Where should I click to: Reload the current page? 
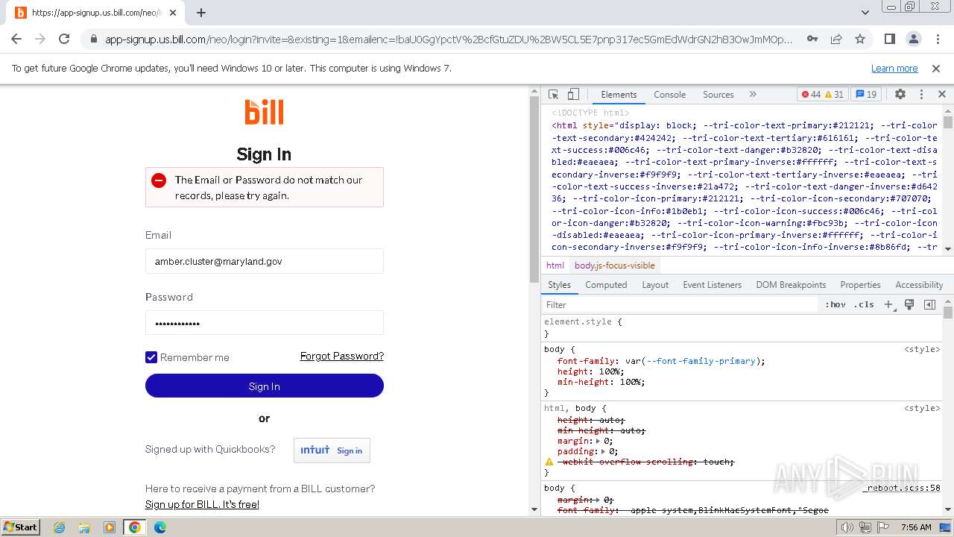[64, 39]
